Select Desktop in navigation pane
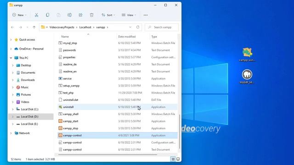 pyautogui.click(x=26, y=65)
